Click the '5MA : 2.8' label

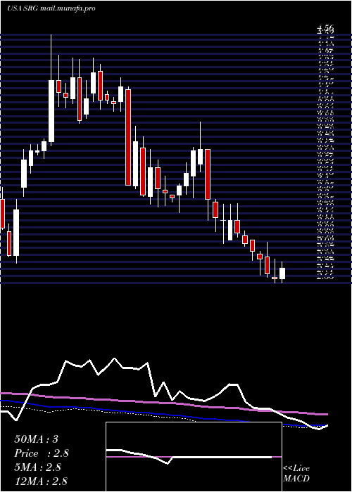pos(37,467)
